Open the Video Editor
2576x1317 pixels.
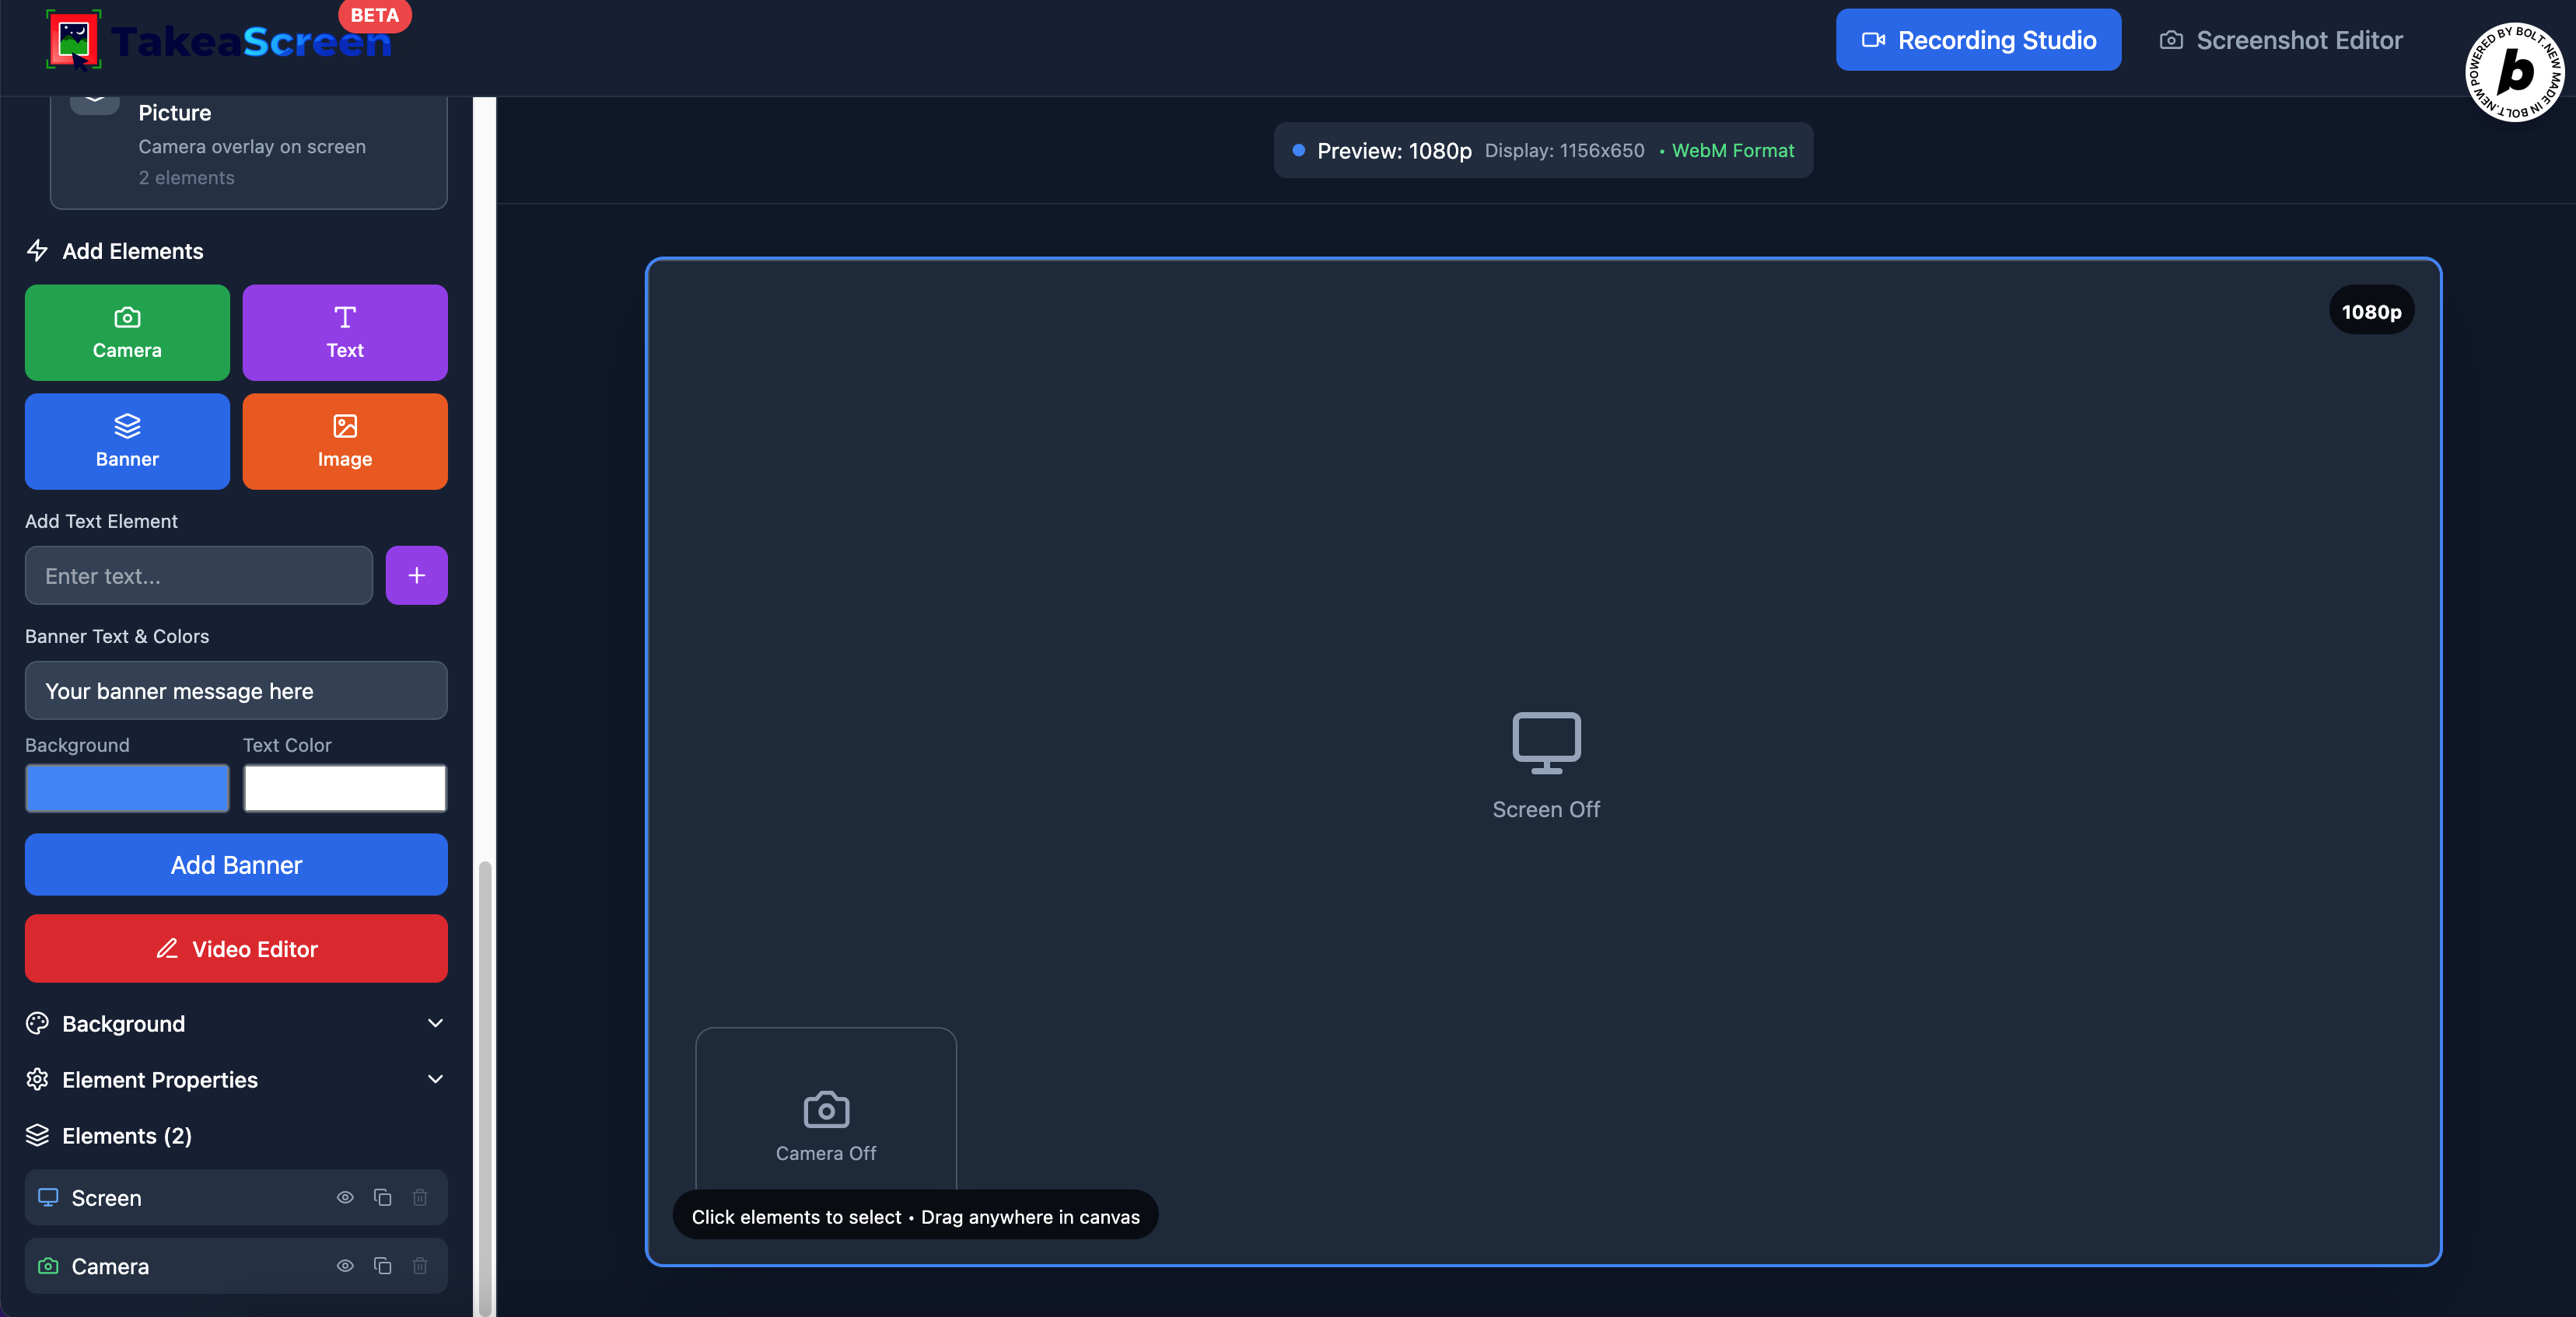tap(236, 948)
